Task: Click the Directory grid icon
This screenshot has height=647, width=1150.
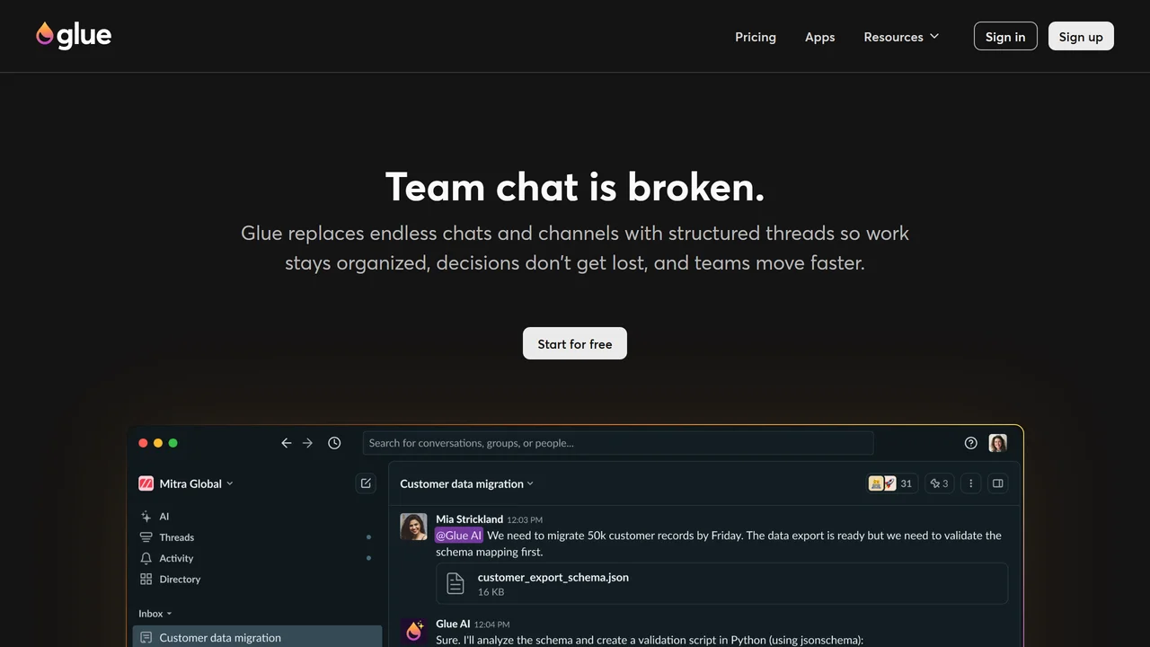Action: click(x=146, y=580)
